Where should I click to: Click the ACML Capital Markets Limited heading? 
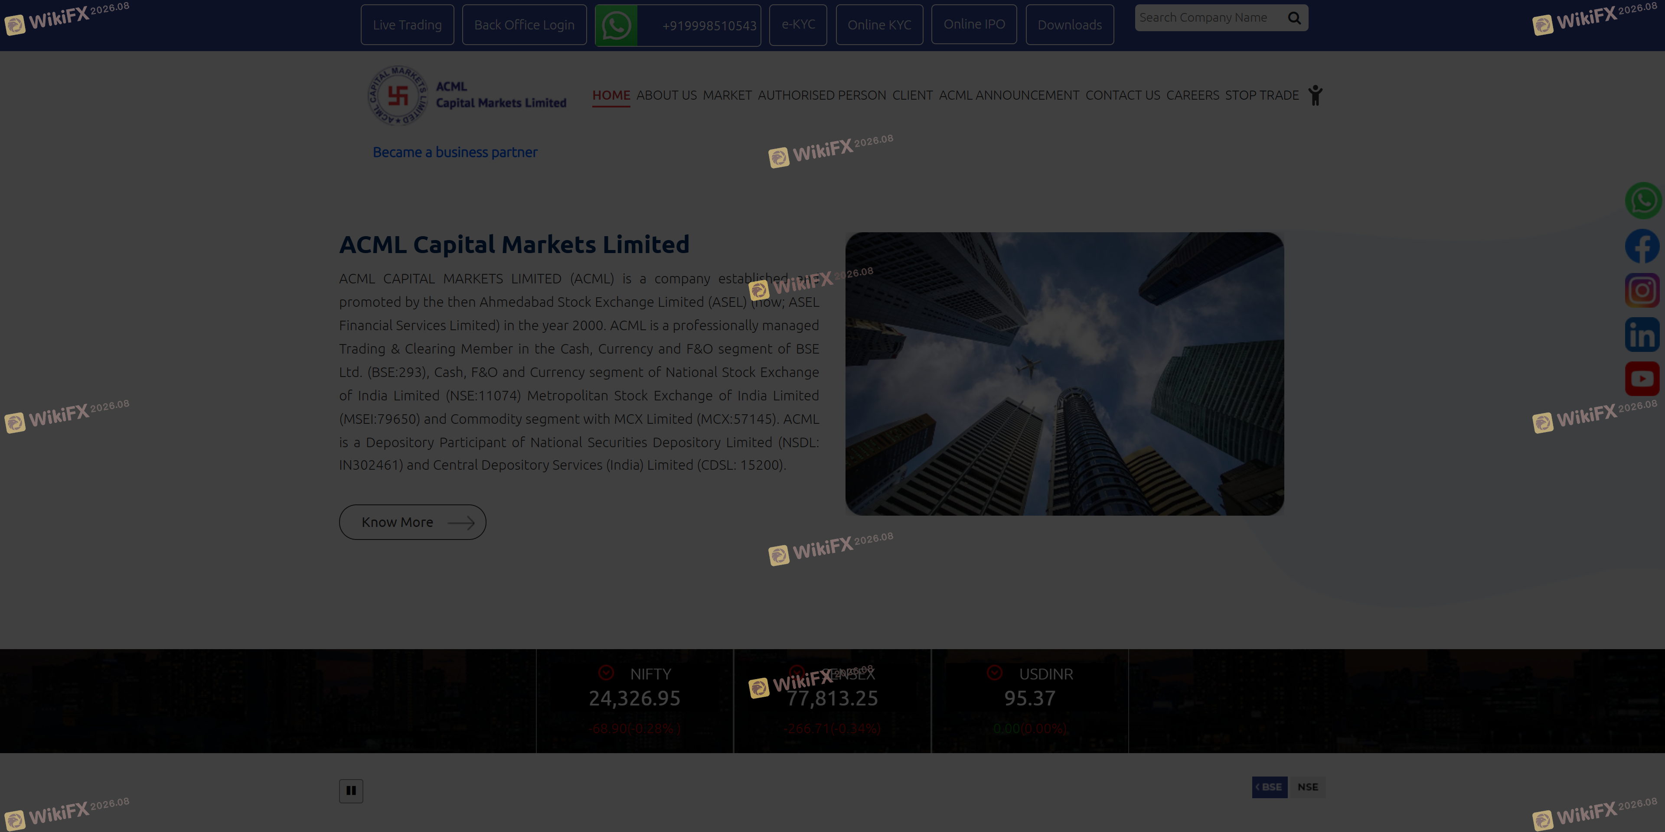(515, 244)
